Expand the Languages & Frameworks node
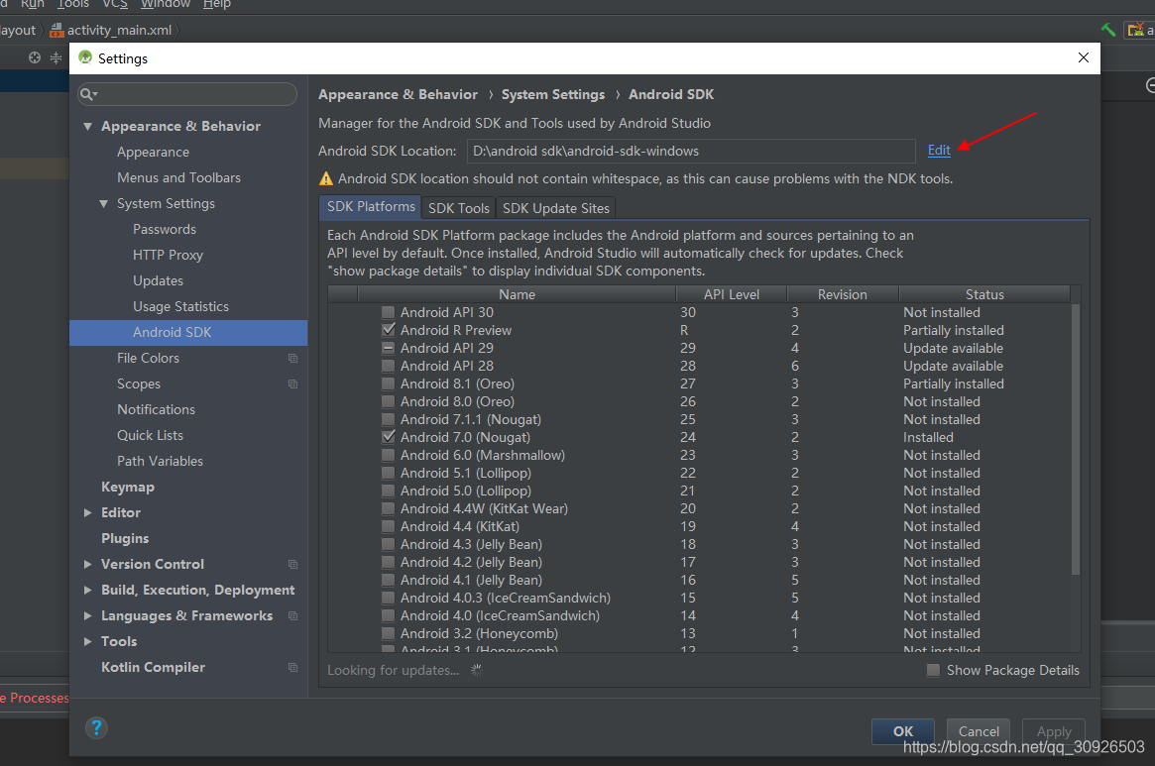Screen dimensions: 1155x766 (x=87, y=615)
